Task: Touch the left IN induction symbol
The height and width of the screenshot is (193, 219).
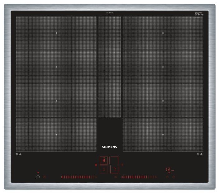Action: (x=18, y=154)
